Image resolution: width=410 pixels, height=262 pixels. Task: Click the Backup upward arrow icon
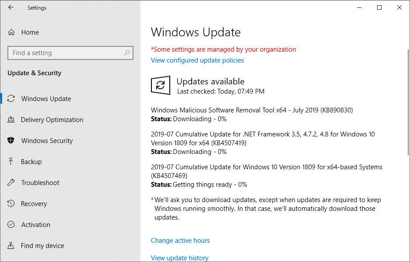coord(11,161)
